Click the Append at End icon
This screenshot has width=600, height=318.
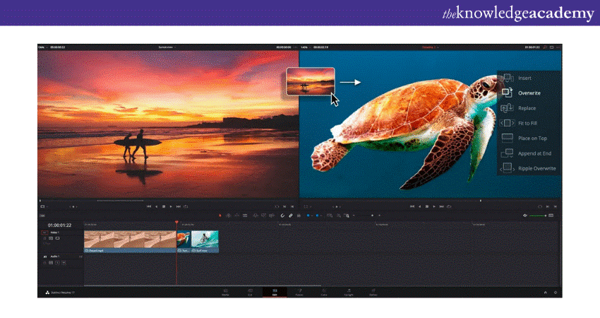508,153
